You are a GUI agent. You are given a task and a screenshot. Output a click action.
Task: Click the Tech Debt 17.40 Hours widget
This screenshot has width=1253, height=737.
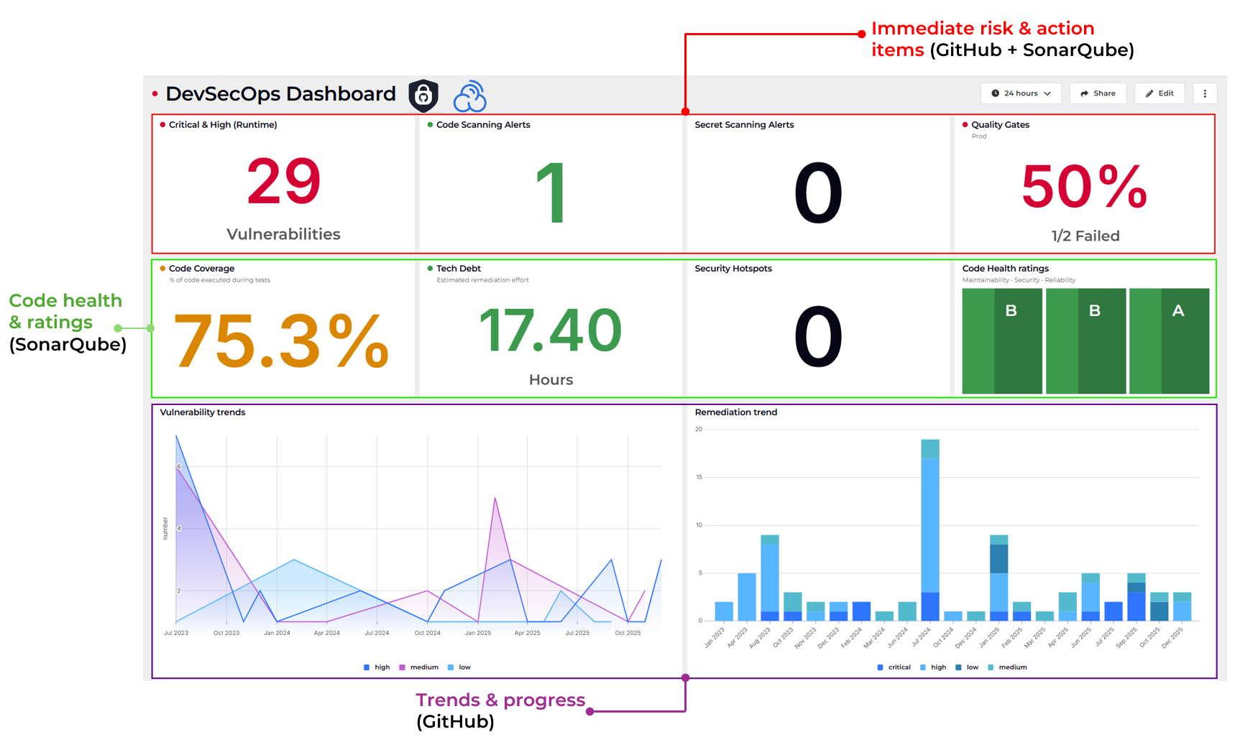pyautogui.click(x=551, y=328)
